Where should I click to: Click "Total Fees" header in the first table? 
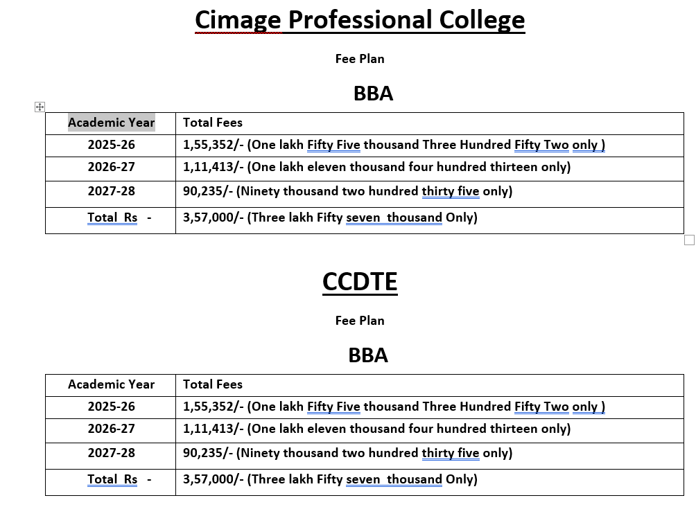coord(213,123)
